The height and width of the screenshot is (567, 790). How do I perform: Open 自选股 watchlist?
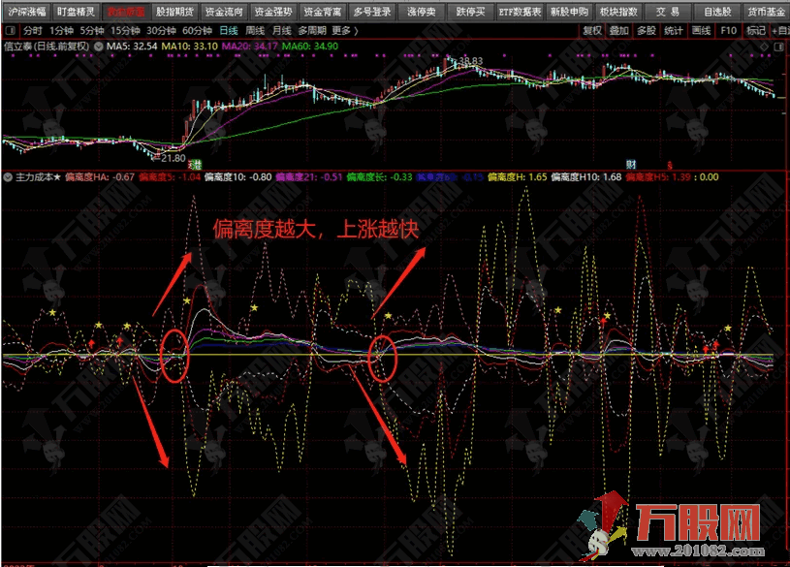click(x=717, y=11)
